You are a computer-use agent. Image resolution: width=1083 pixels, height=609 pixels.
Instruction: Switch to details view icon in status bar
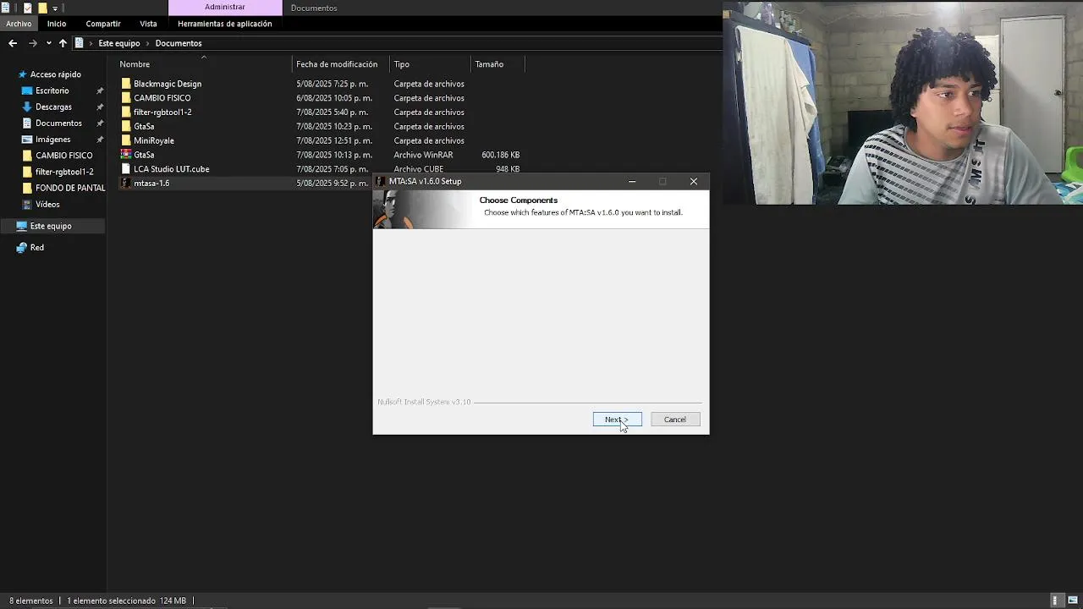click(x=1055, y=601)
